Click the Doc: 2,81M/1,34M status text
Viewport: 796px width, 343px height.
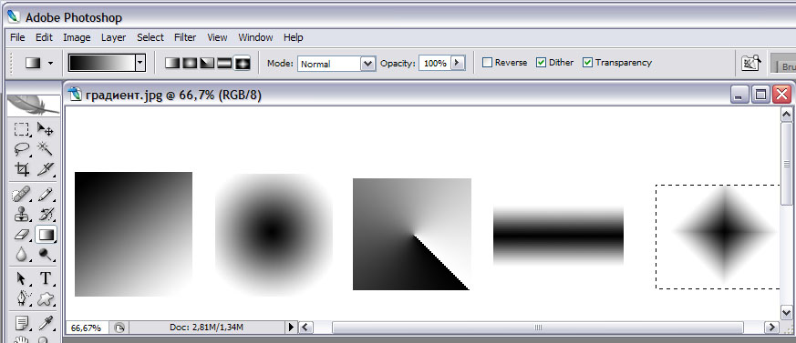pyautogui.click(x=207, y=328)
